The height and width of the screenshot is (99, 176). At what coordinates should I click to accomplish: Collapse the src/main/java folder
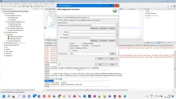click(x=3, y=13)
